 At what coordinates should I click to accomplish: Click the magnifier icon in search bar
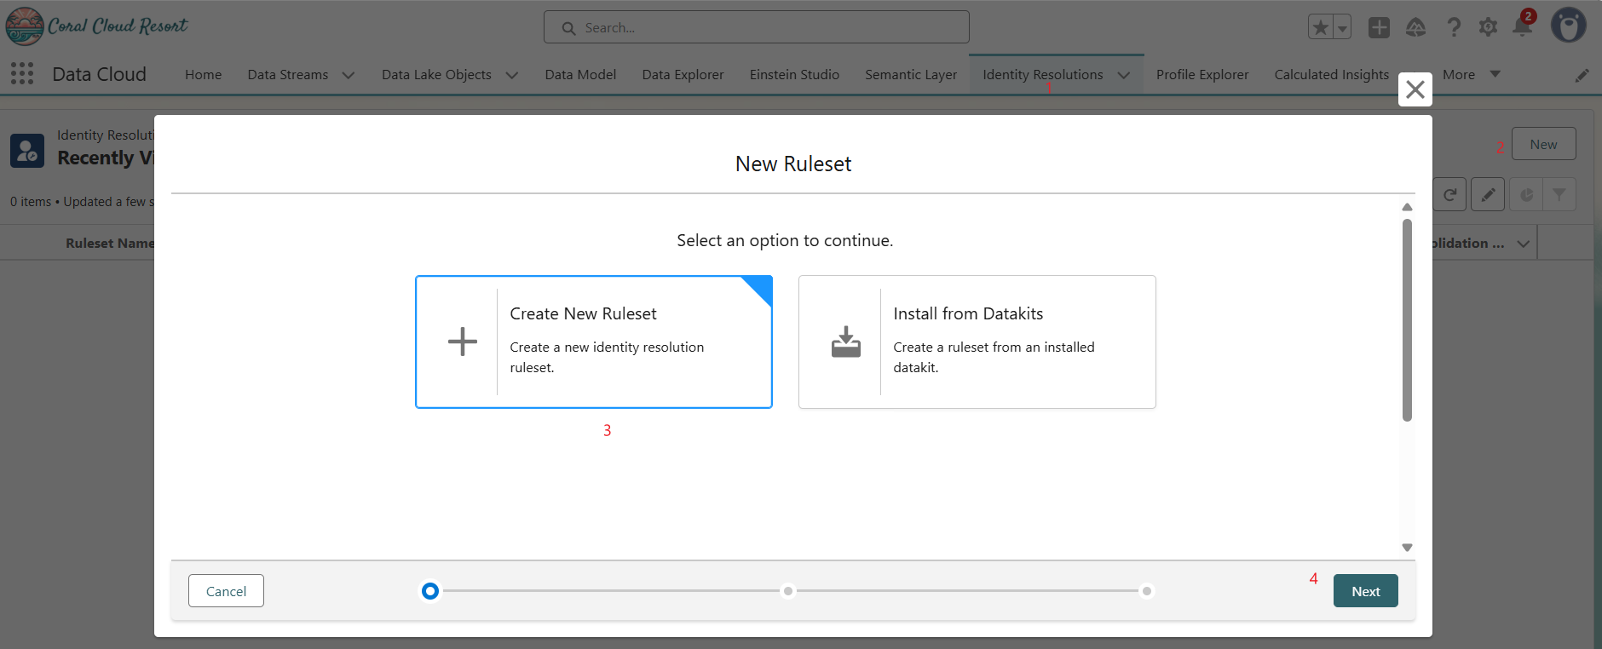[x=568, y=28]
